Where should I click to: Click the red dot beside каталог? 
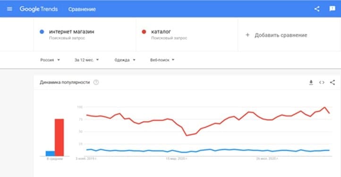point(144,32)
